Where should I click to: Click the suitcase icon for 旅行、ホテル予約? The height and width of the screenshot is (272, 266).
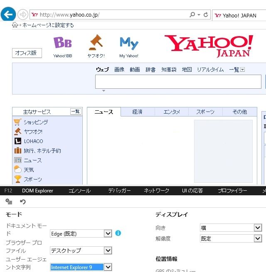coord(18,151)
